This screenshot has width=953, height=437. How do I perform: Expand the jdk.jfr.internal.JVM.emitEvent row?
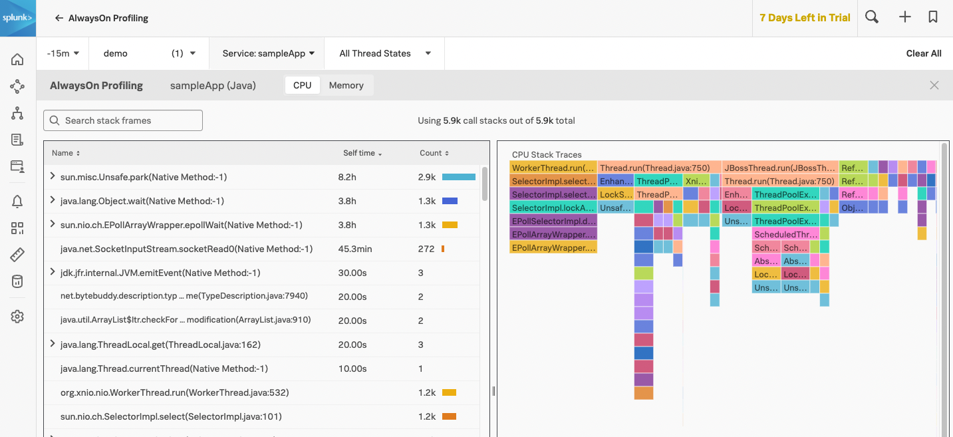(x=53, y=272)
